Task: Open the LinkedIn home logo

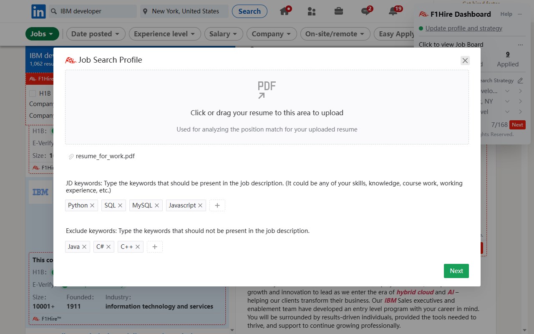Action: 38,11
